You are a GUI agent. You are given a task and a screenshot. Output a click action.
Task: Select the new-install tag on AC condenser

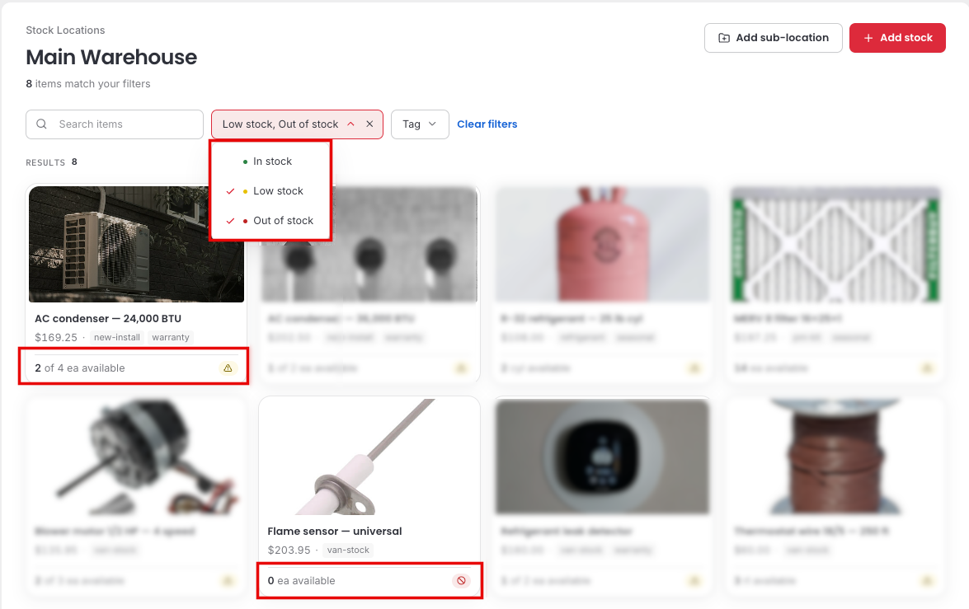(117, 337)
